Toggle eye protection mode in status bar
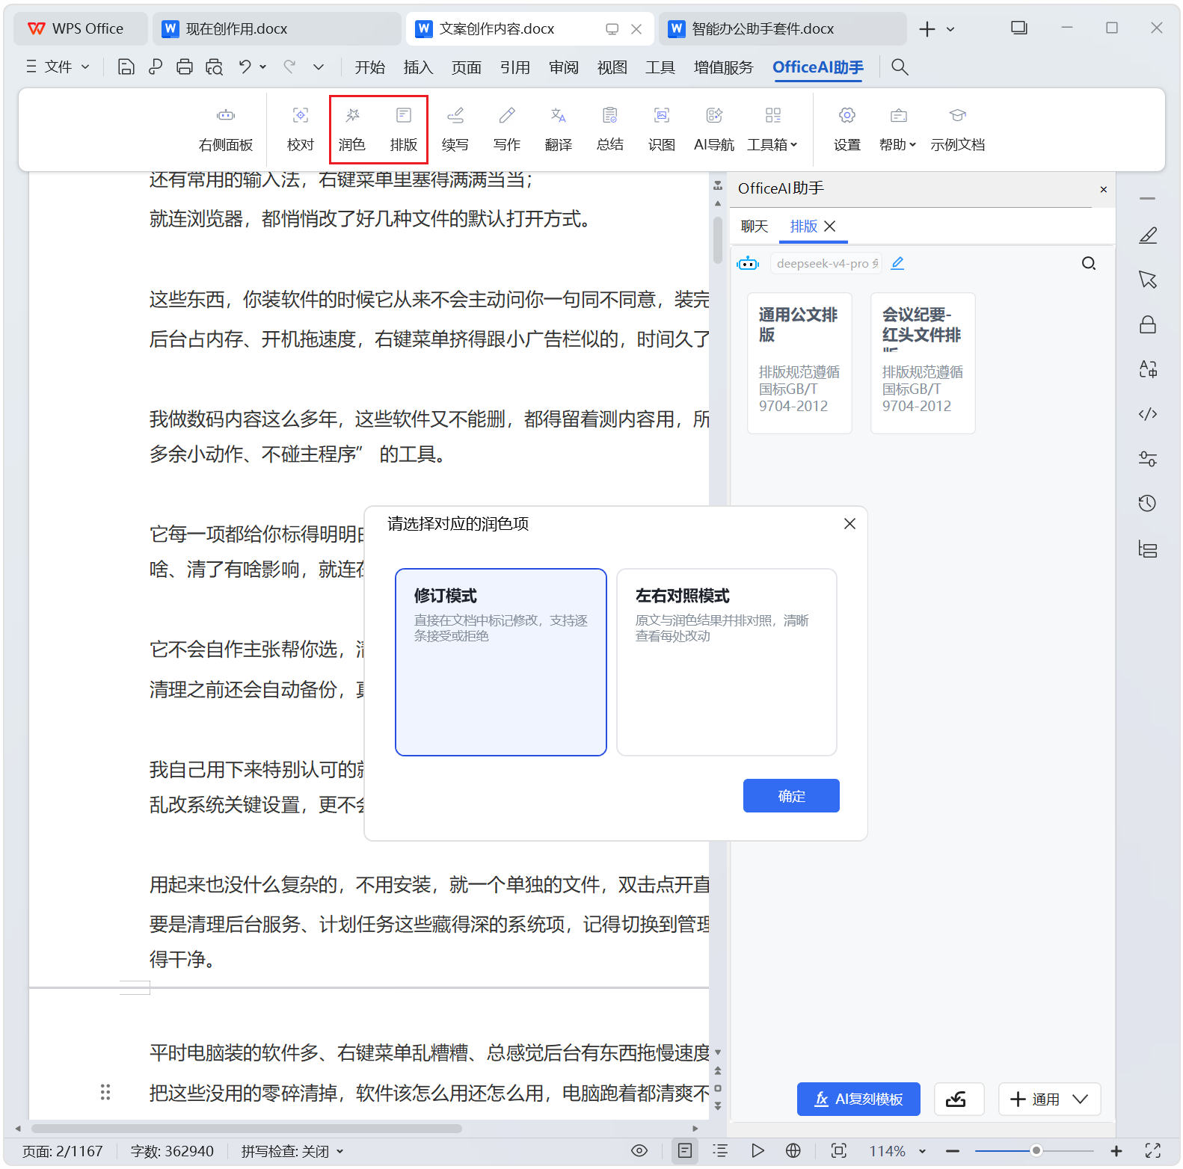Viewport: 1183px width, 1169px height. [639, 1151]
